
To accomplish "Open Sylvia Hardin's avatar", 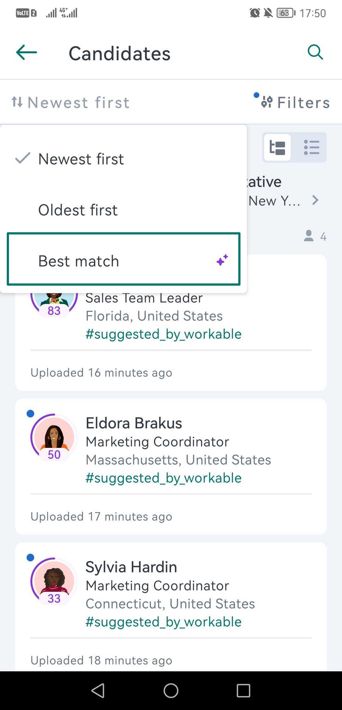I will coord(54,581).
